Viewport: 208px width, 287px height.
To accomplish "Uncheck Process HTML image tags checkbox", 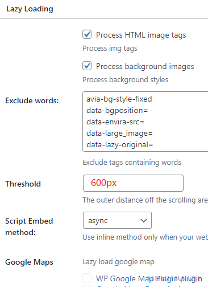I will pyautogui.click(x=87, y=34).
